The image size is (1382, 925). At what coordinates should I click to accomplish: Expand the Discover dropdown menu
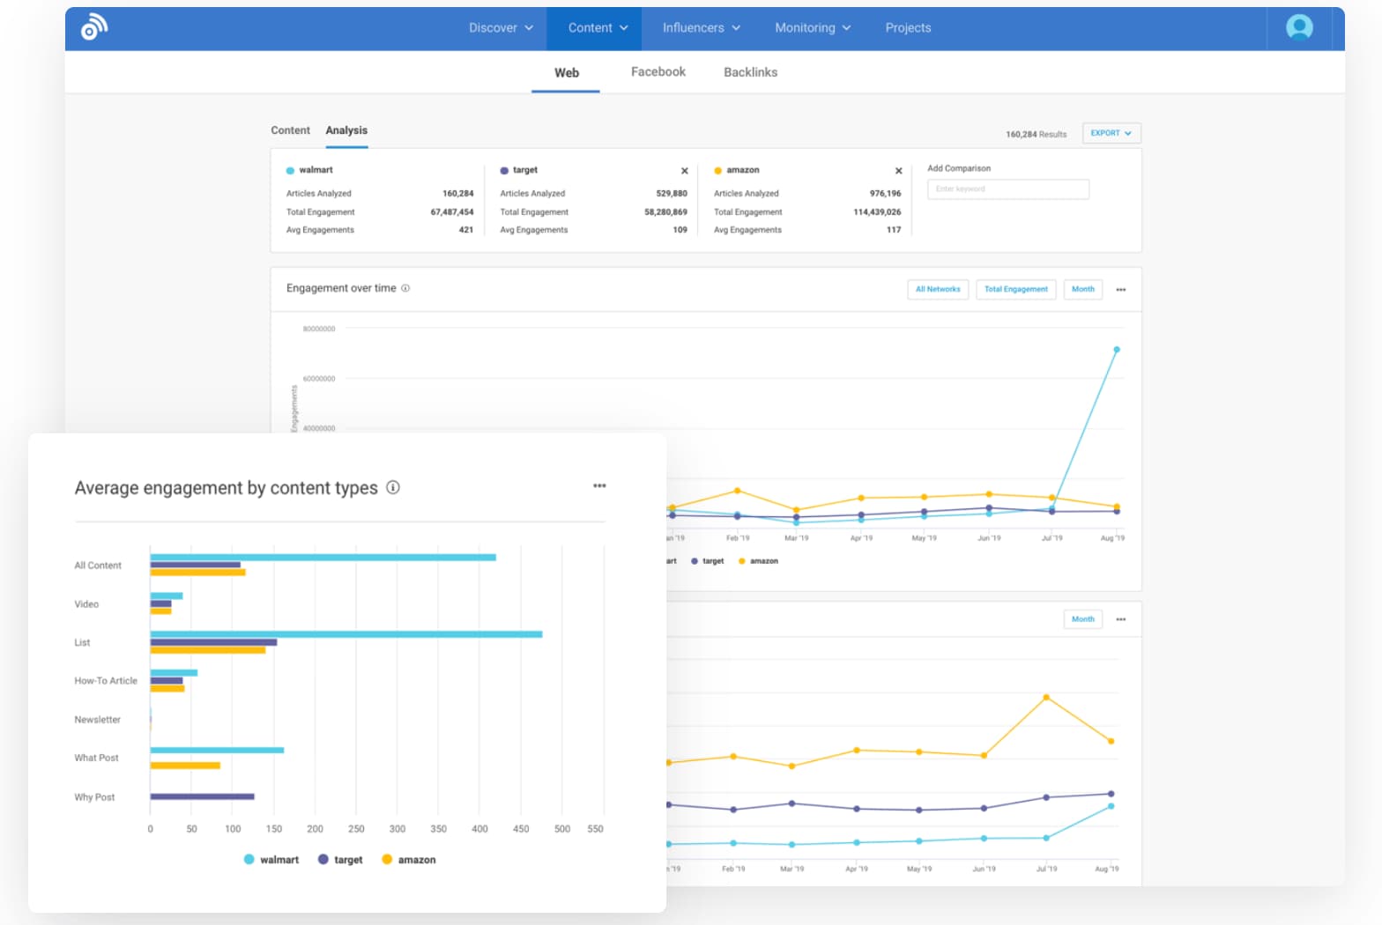(x=501, y=28)
